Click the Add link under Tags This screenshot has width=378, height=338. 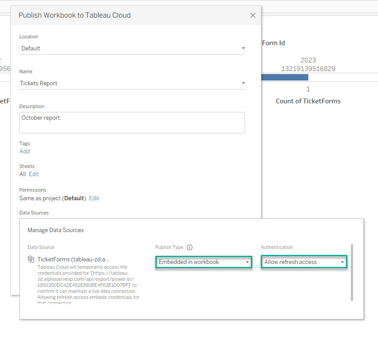coord(25,151)
